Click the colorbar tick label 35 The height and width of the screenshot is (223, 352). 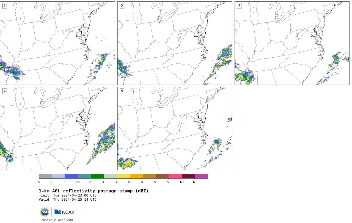point(117,182)
